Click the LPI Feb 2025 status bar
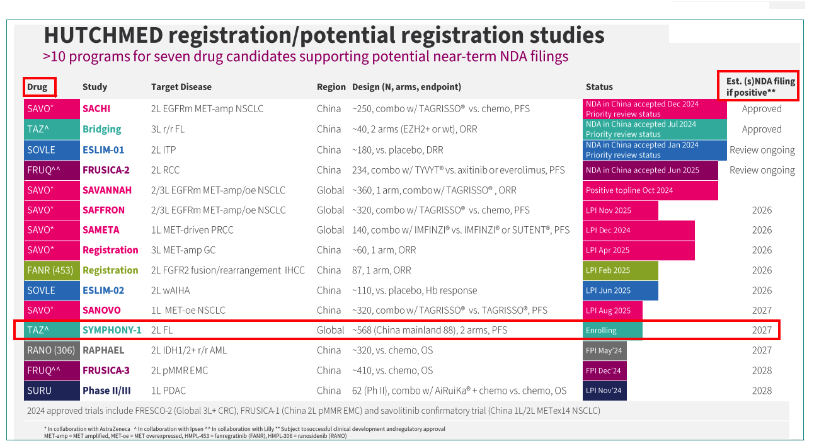Screen dimensions: 819x441 click(x=620, y=270)
